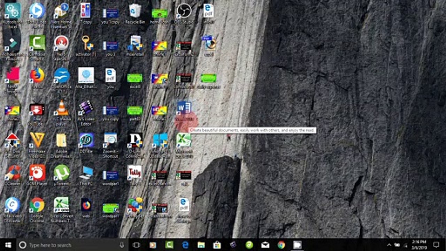Open Task View on the taskbar

pos(137,245)
